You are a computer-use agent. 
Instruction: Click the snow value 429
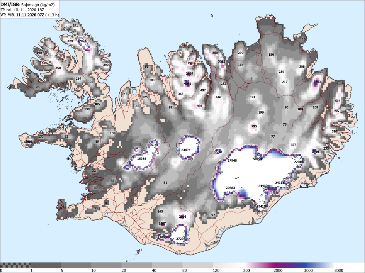pos(70,41)
